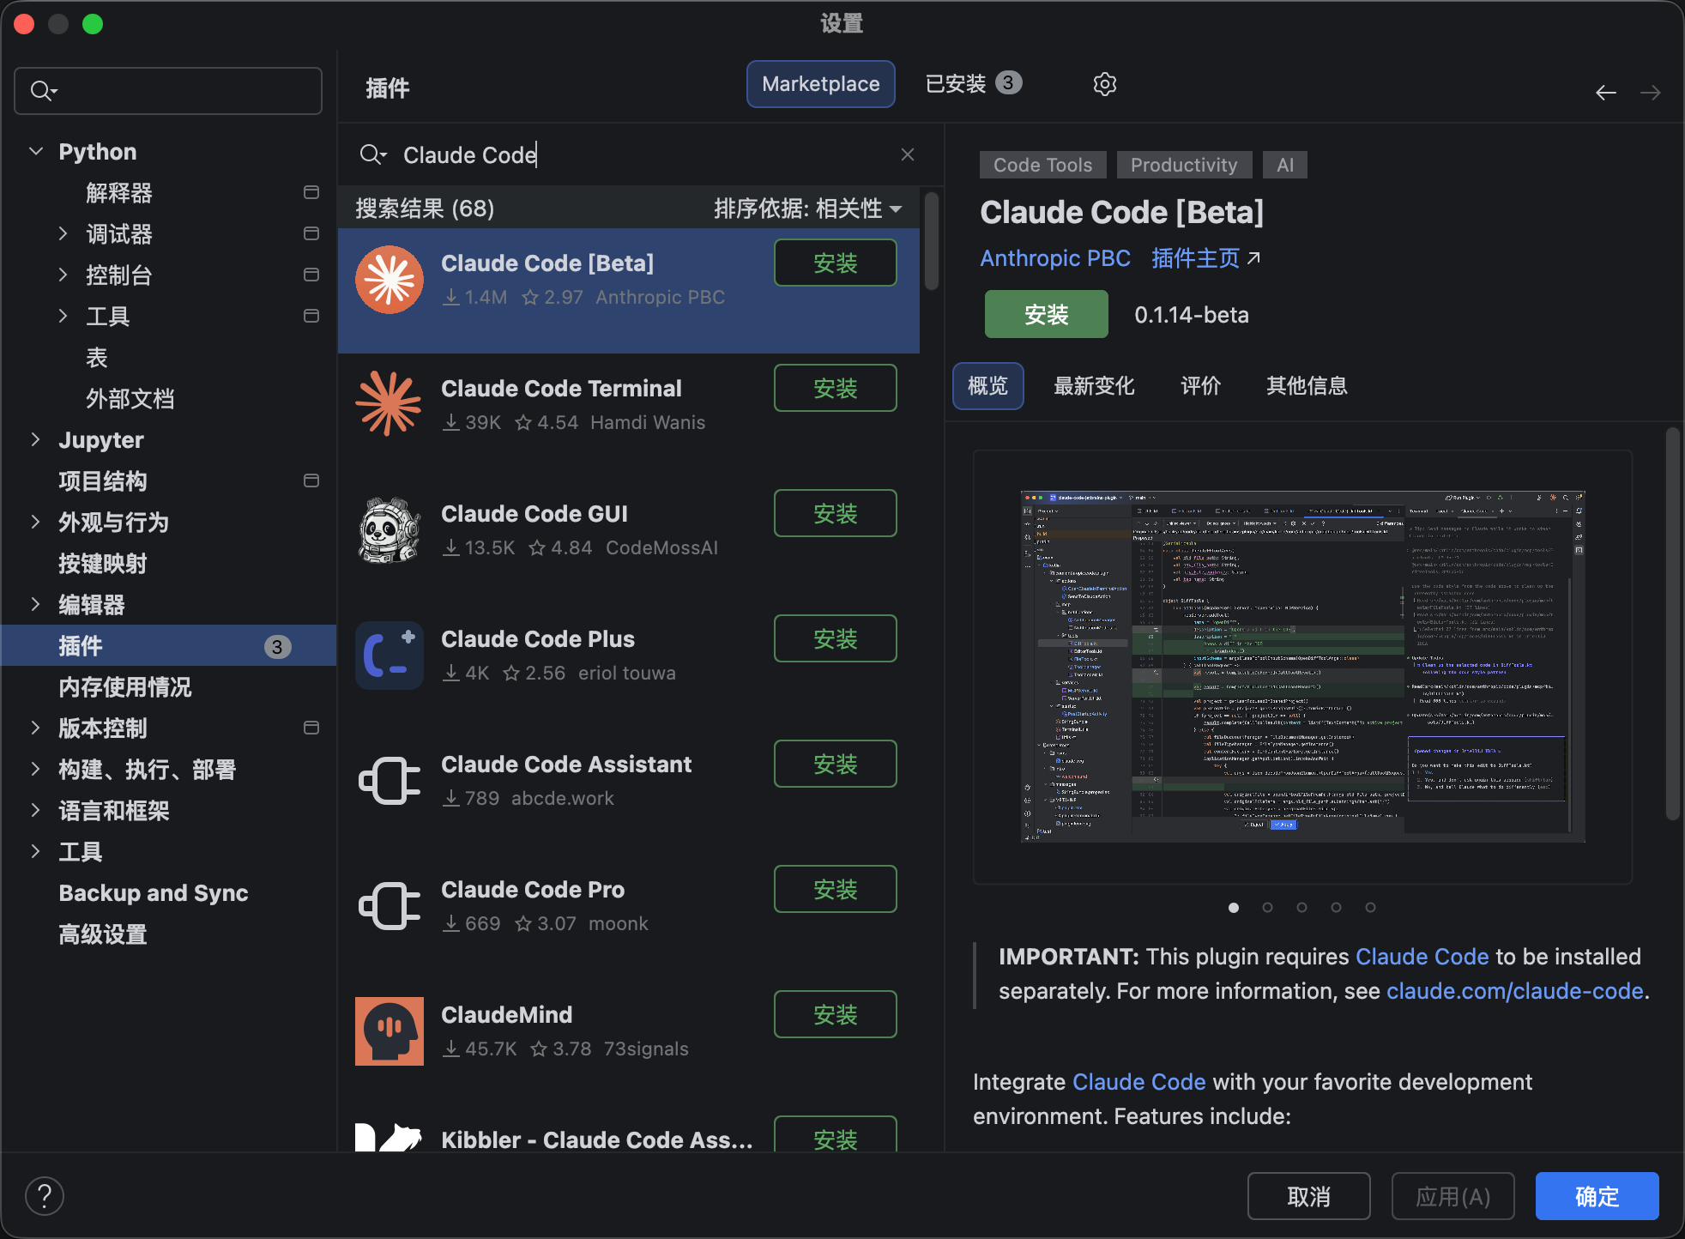Open the 评价 reviews tab
The image size is (1685, 1239).
click(x=1200, y=386)
